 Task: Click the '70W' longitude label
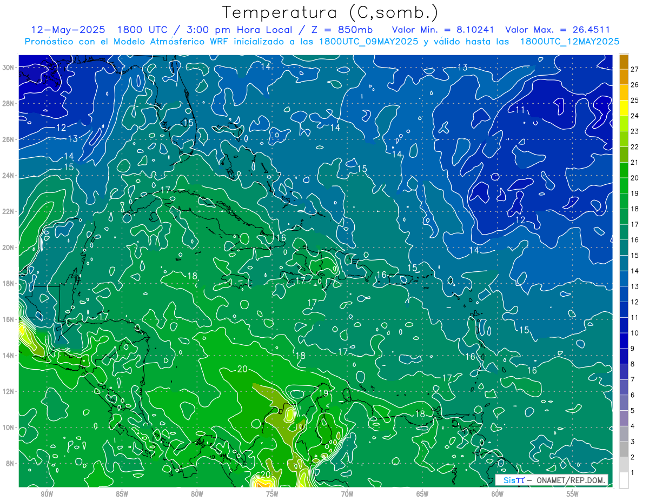347,494
